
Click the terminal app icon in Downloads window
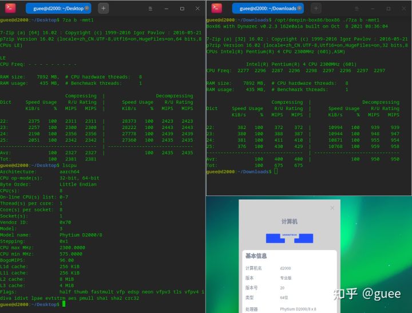[217, 8]
